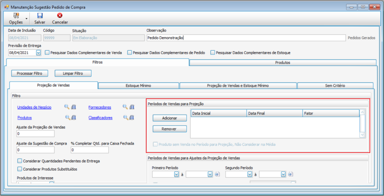Screen dimensions: 384x196
Task: Clear Fornecedores selection with bin icon
Action: 132,107
